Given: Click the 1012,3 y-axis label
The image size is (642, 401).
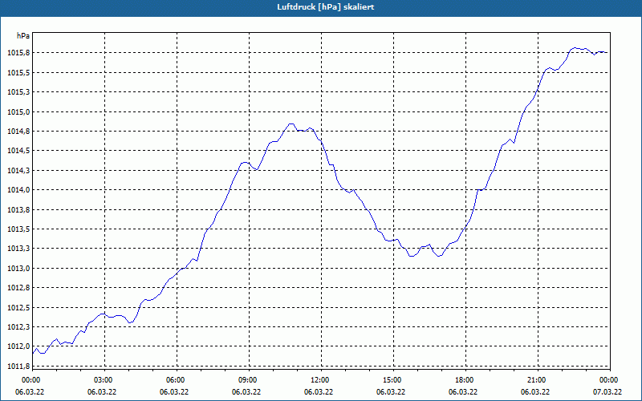Looking at the screenshot, I should click(x=18, y=327).
